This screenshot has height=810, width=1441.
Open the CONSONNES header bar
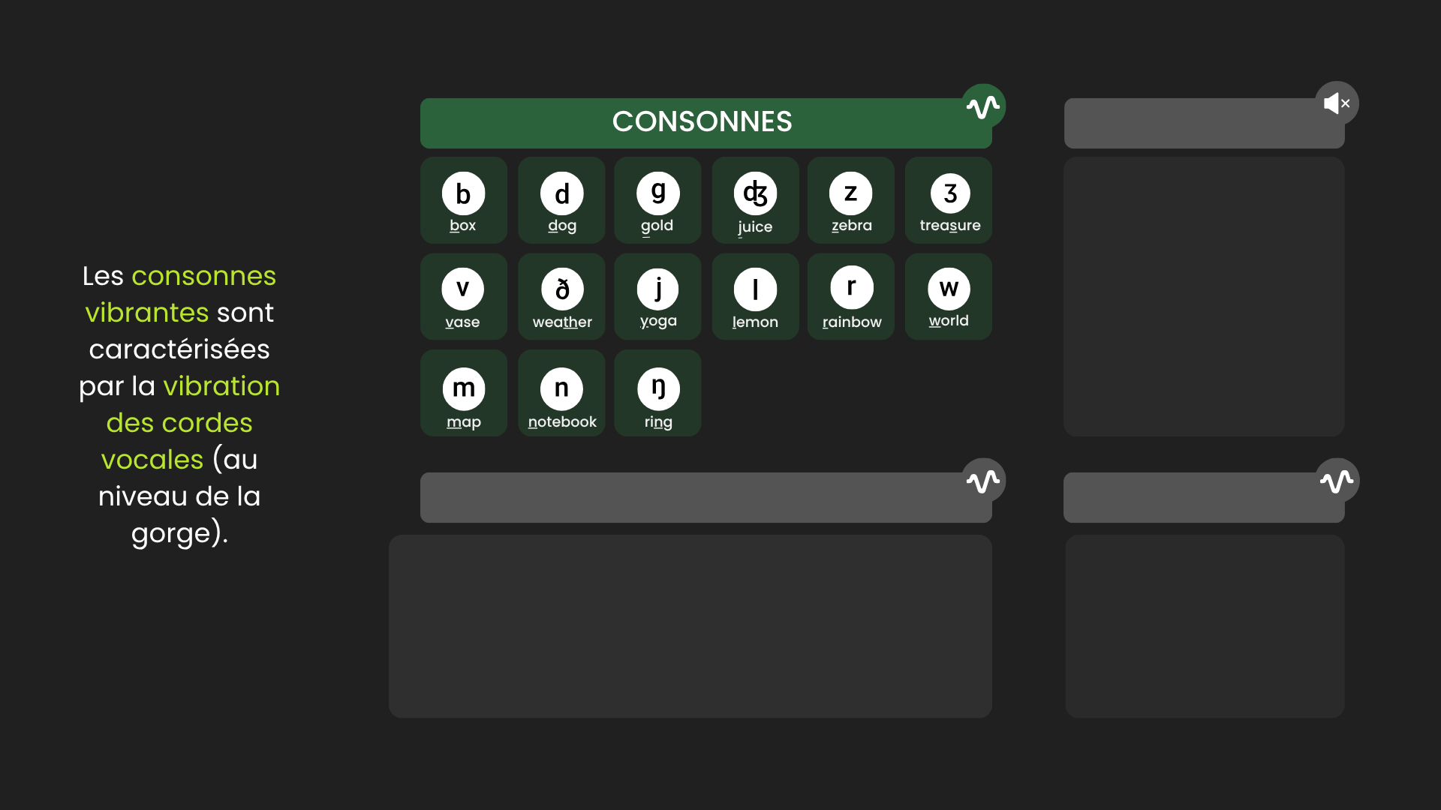tap(702, 123)
